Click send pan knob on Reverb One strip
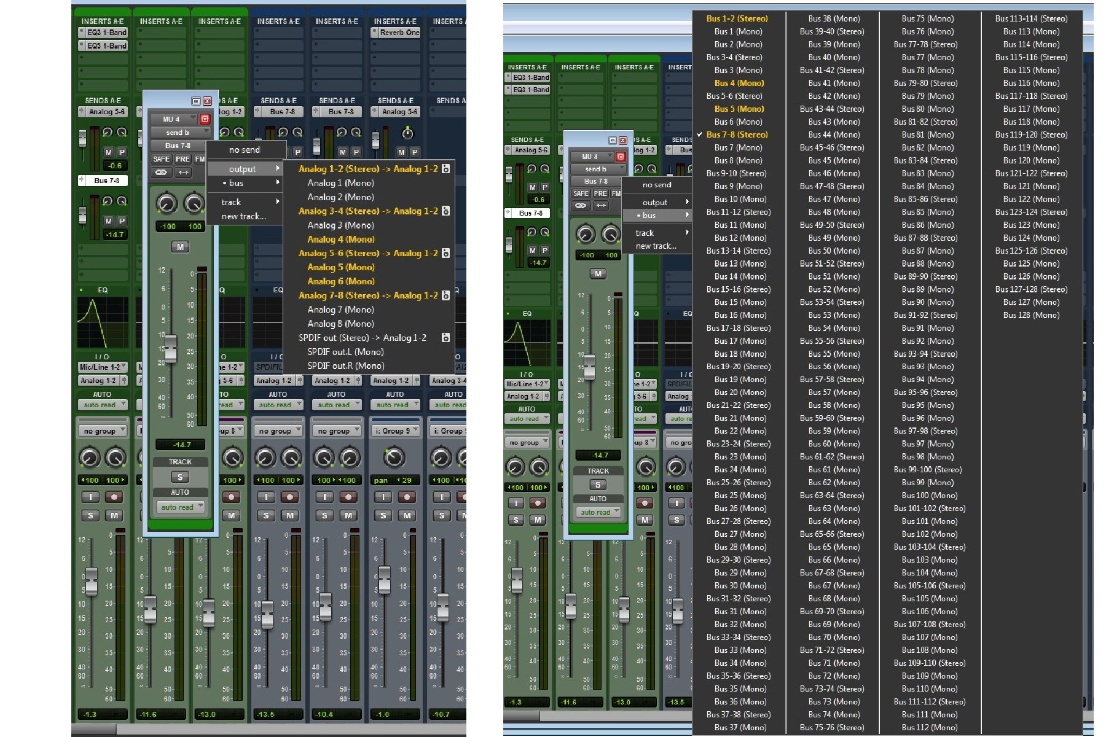The width and height of the screenshot is (1106, 737). pyautogui.click(x=407, y=133)
